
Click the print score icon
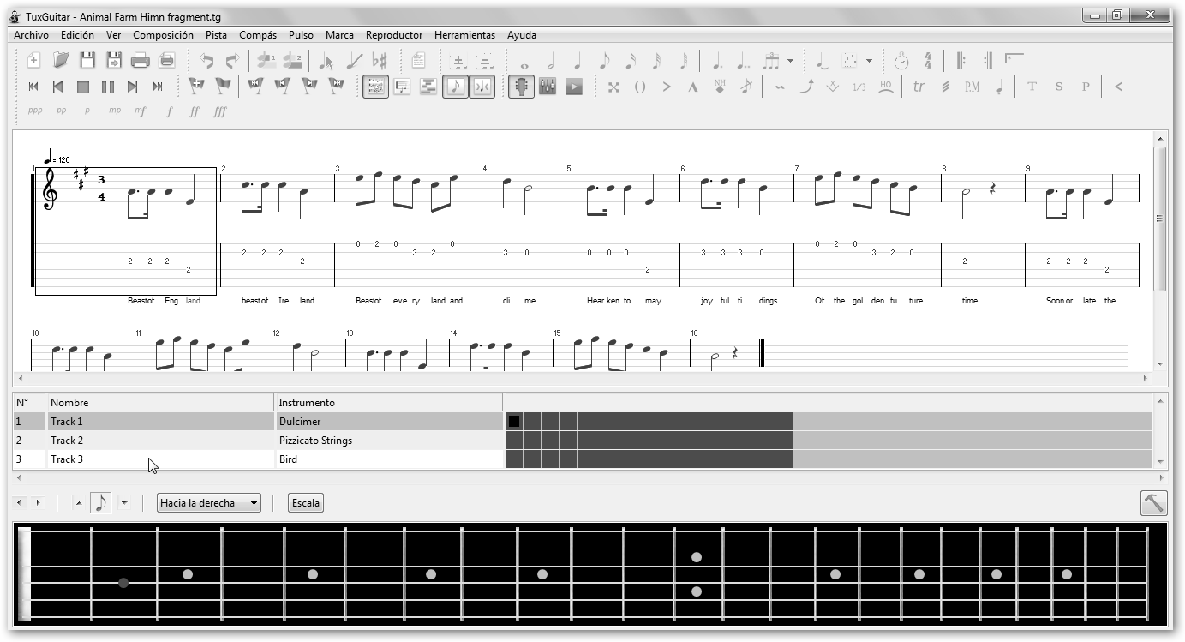click(140, 60)
